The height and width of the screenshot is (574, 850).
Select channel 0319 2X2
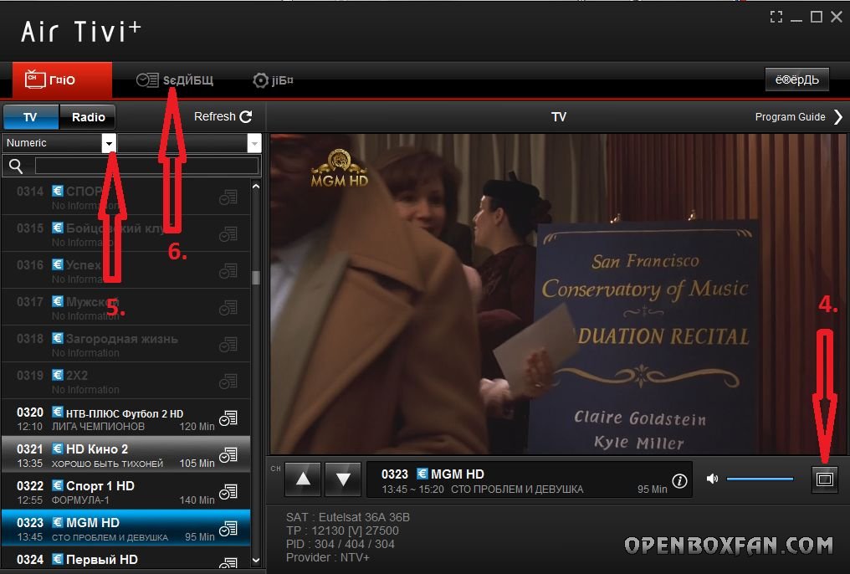coord(126,382)
